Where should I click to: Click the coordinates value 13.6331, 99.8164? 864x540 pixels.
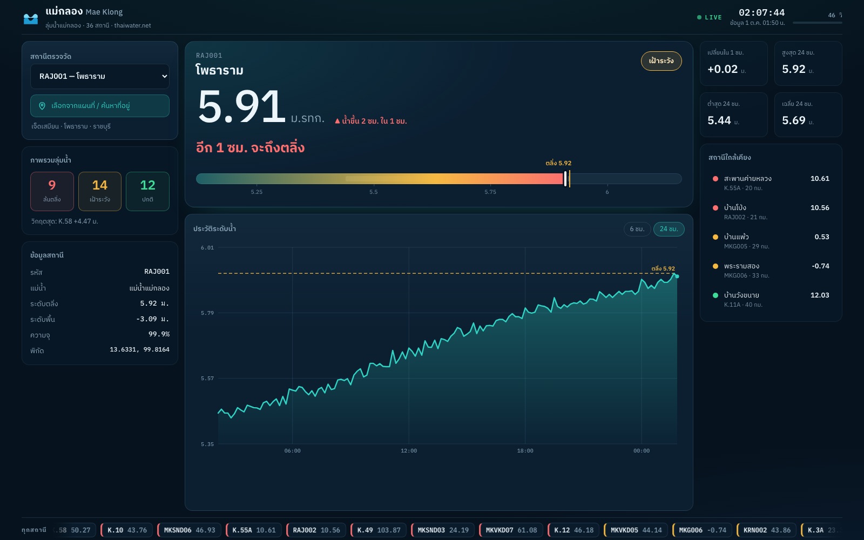coord(139,350)
